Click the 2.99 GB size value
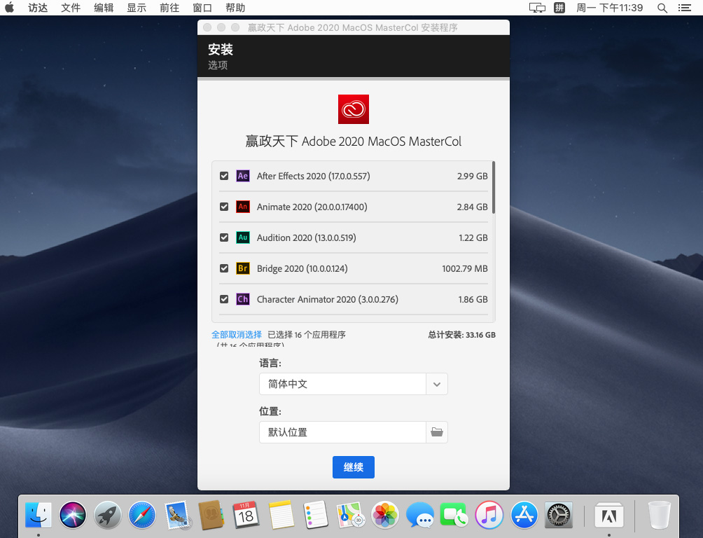This screenshot has height=538, width=703. point(473,176)
